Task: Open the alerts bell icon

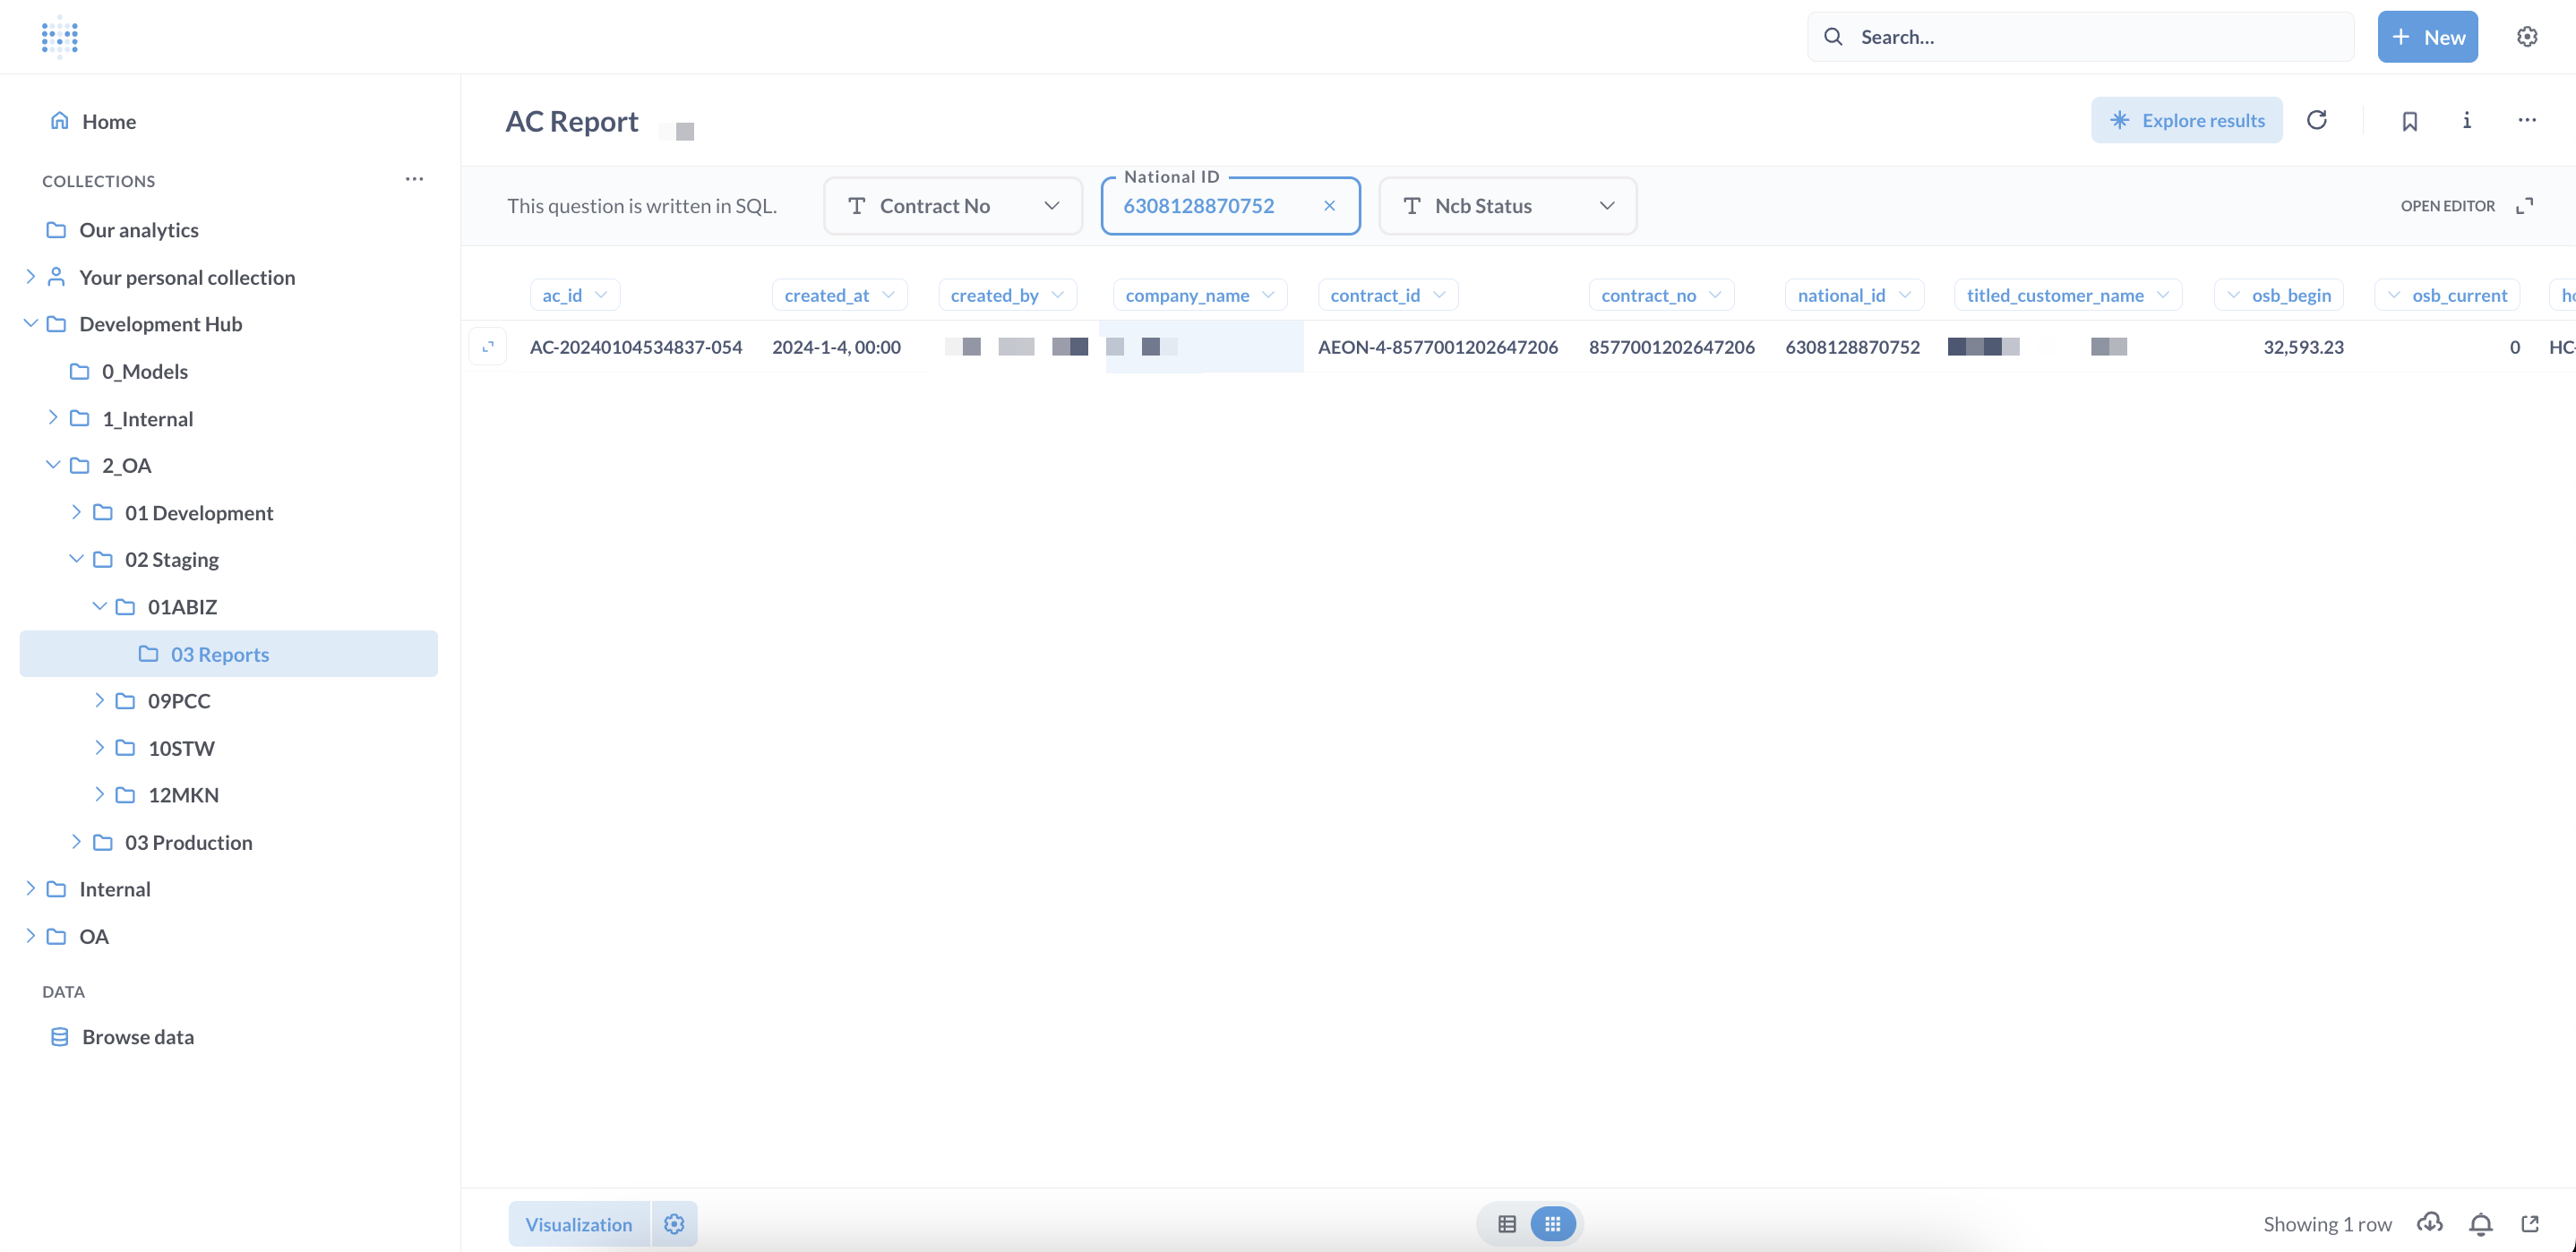Action: click(2480, 1223)
